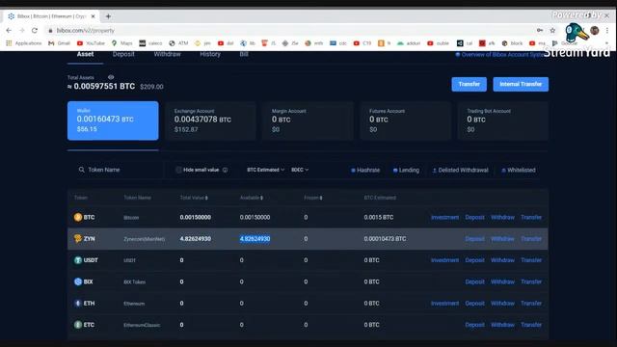This screenshot has height=347, width=617.
Task: Toggle the Total Assets eye visibility icon
Action: (111, 77)
